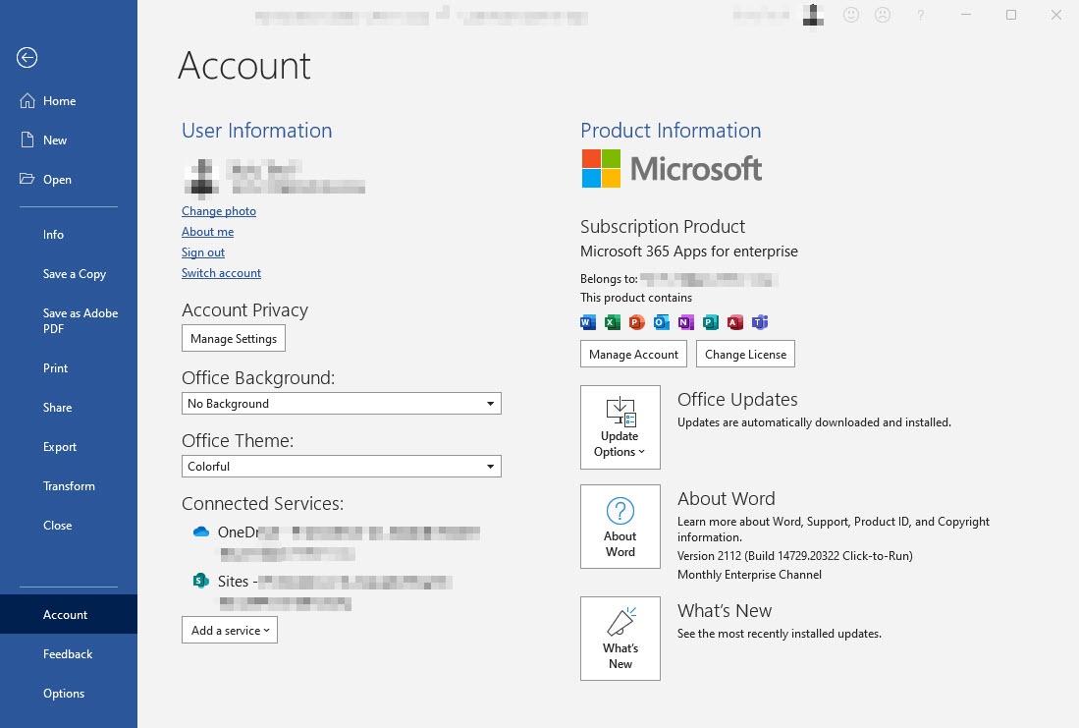Expand the Add a service menu
This screenshot has height=728, width=1079.
pos(230,630)
